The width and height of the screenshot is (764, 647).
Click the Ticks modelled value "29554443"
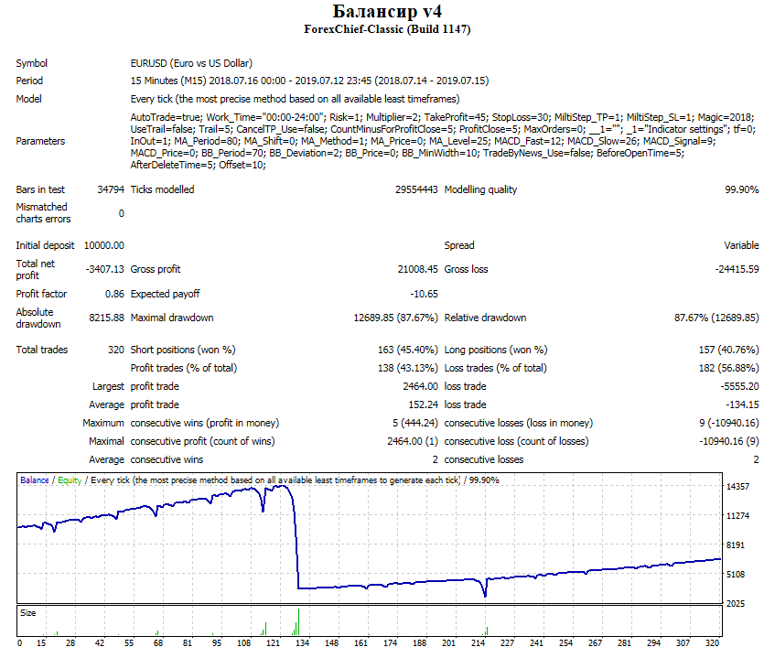click(x=416, y=189)
